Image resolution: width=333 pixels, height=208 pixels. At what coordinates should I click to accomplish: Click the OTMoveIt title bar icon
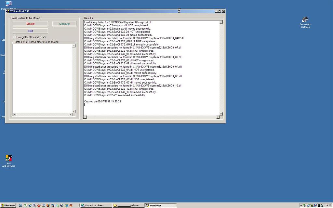(x=8, y=11)
